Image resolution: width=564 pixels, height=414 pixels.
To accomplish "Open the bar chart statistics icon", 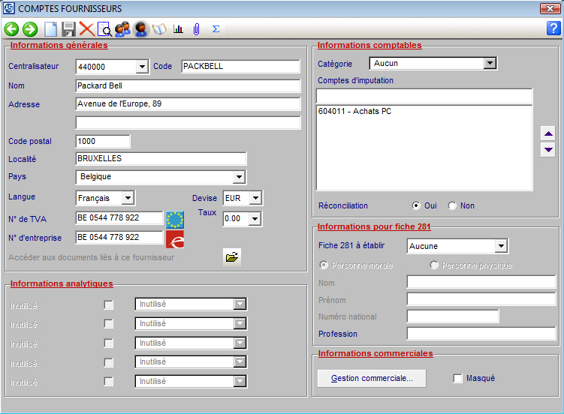I will coord(178,29).
